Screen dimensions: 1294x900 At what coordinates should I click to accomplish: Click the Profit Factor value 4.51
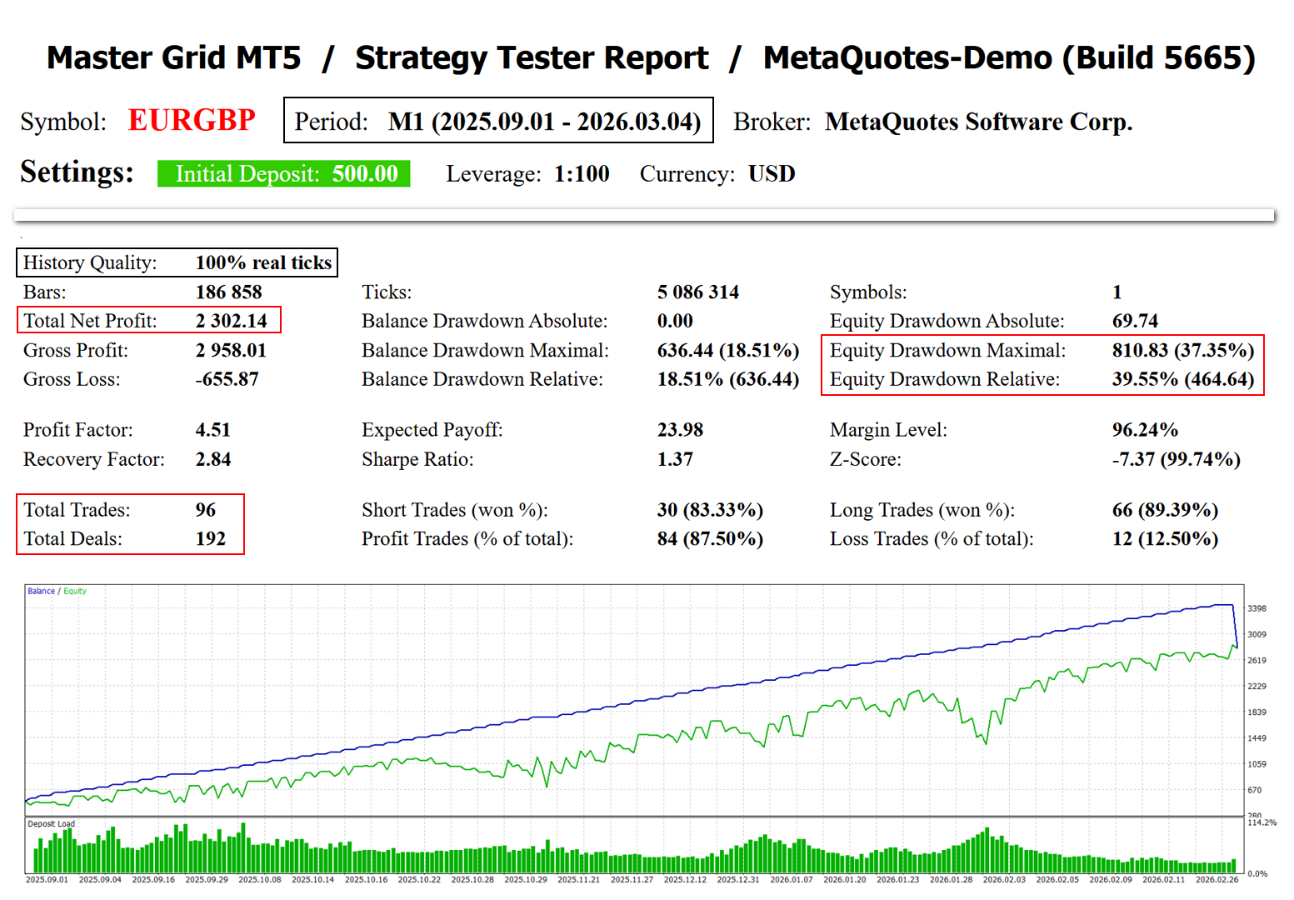213,430
